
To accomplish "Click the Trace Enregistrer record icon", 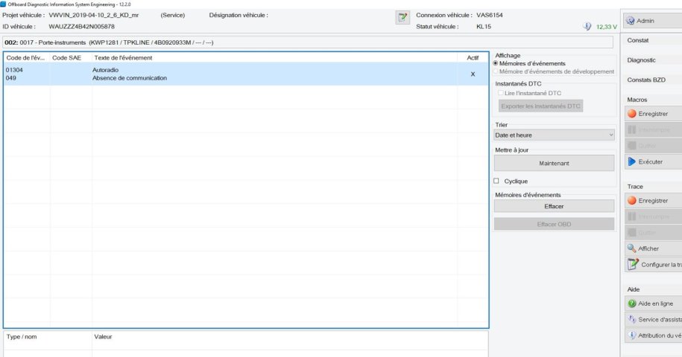I will pos(632,200).
